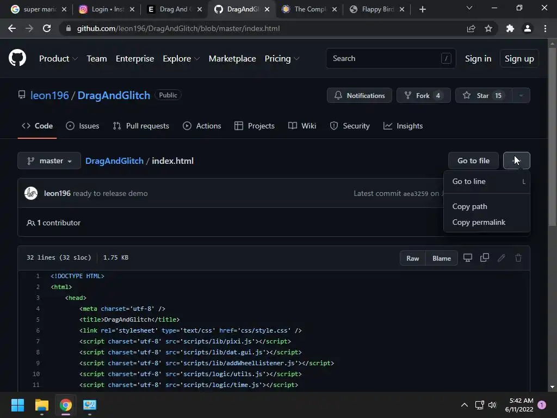The height and width of the screenshot is (418, 557).
Task: Focus the GitHub Search field
Action: pyautogui.click(x=391, y=58)
